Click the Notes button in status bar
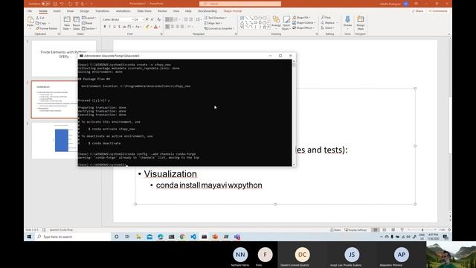Image resolution: width=476 pixels, height=268 pixels. pos(335,230)
